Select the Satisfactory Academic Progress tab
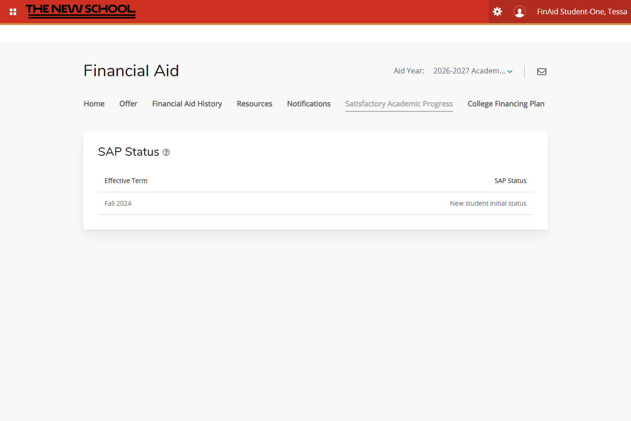Viewport: 631px width, 421px height. click(398, 104)
